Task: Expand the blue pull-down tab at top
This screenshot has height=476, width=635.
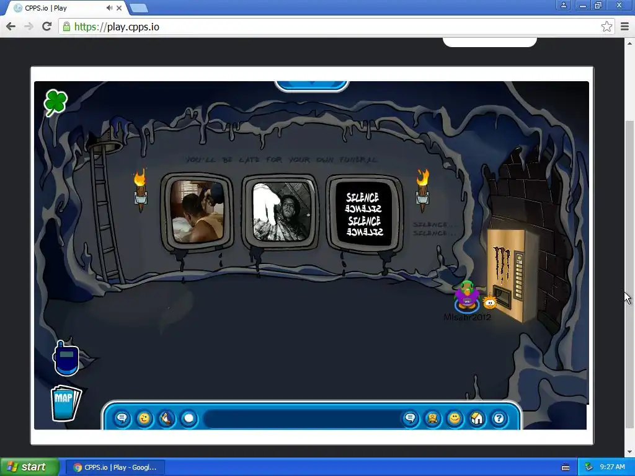Action: coord(311,86)
